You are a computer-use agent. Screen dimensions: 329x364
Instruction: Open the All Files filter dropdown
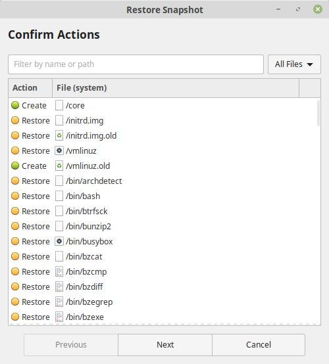[x=294, y=64]
